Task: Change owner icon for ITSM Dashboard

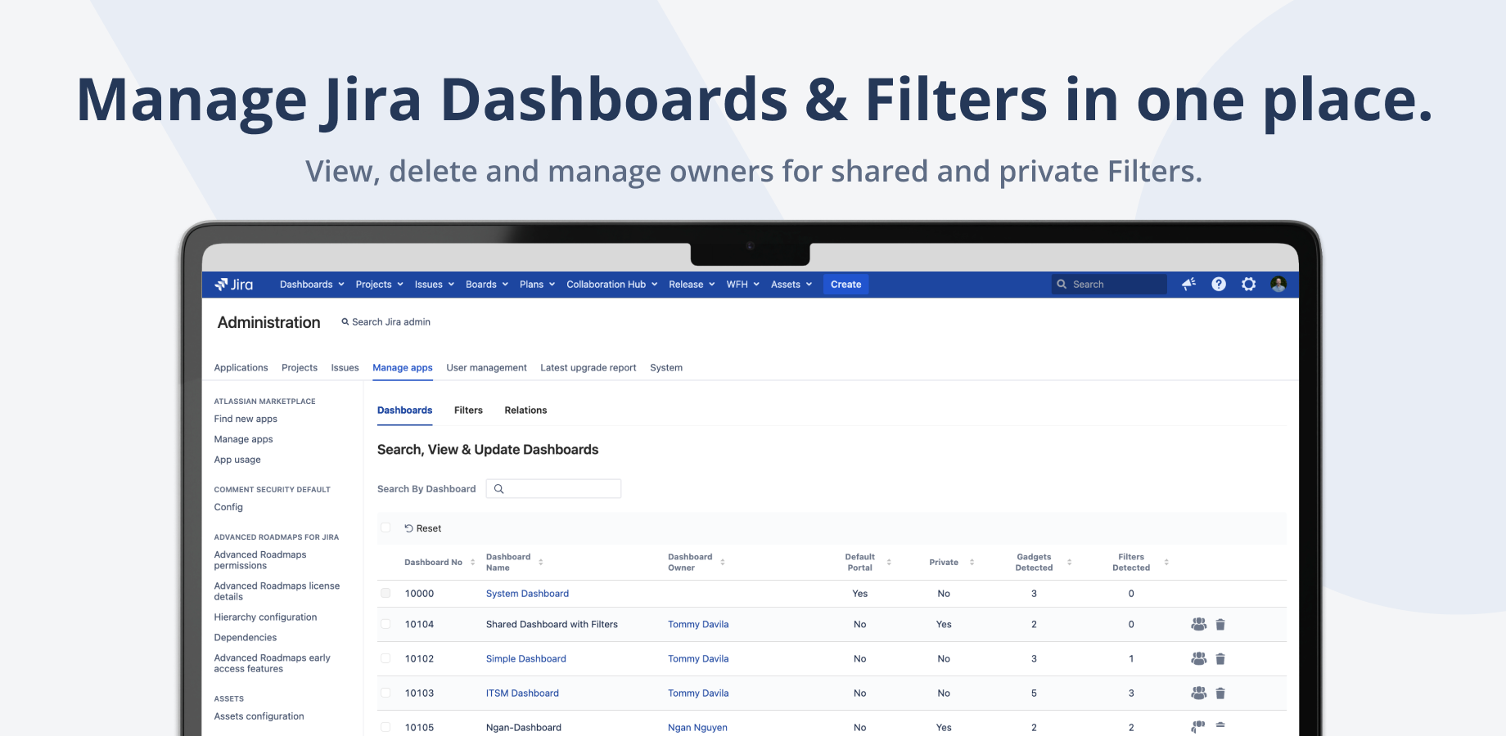Action: 1198,693
